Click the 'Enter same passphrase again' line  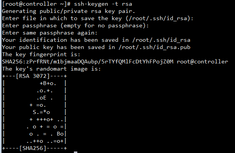point(50,33)
